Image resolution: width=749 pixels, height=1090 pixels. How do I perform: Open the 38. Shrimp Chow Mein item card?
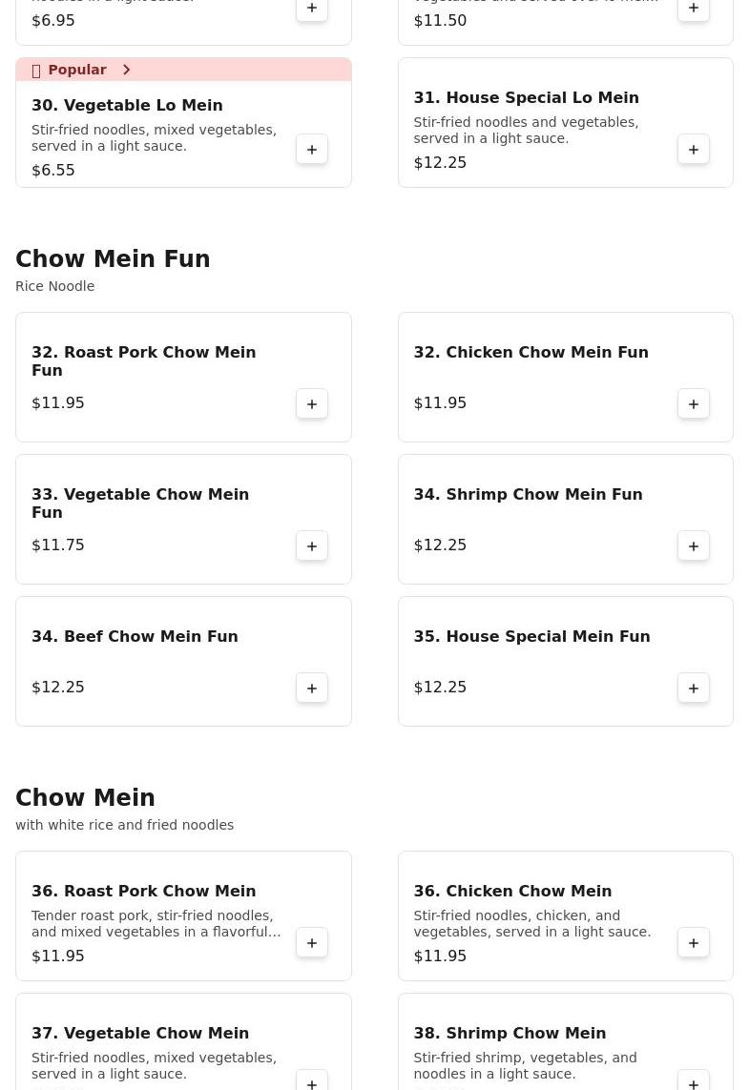566,1041
